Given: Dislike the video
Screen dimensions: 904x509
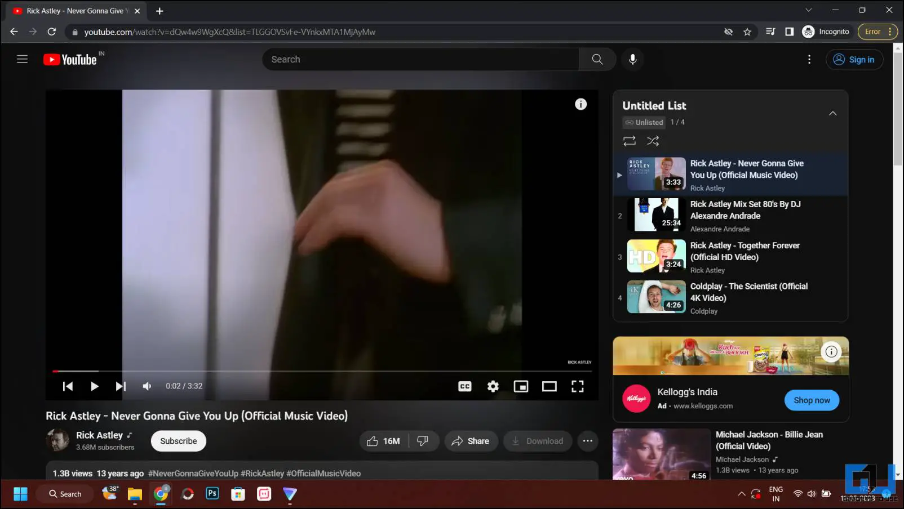Looking at the screenshot, I should pos(423,441).
